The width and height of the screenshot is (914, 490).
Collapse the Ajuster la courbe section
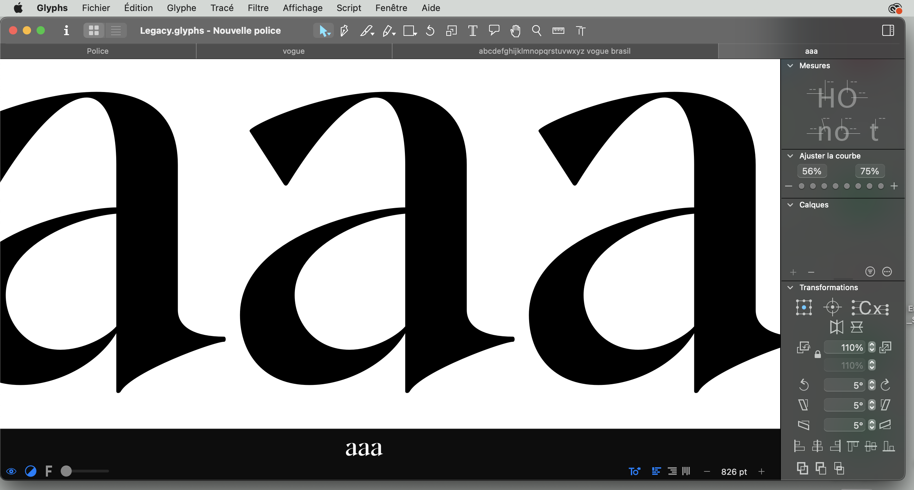790,156
